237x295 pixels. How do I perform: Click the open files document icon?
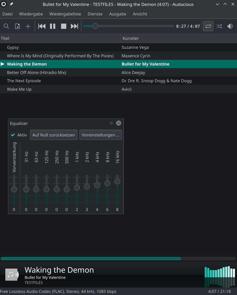(x=17, y=26)
